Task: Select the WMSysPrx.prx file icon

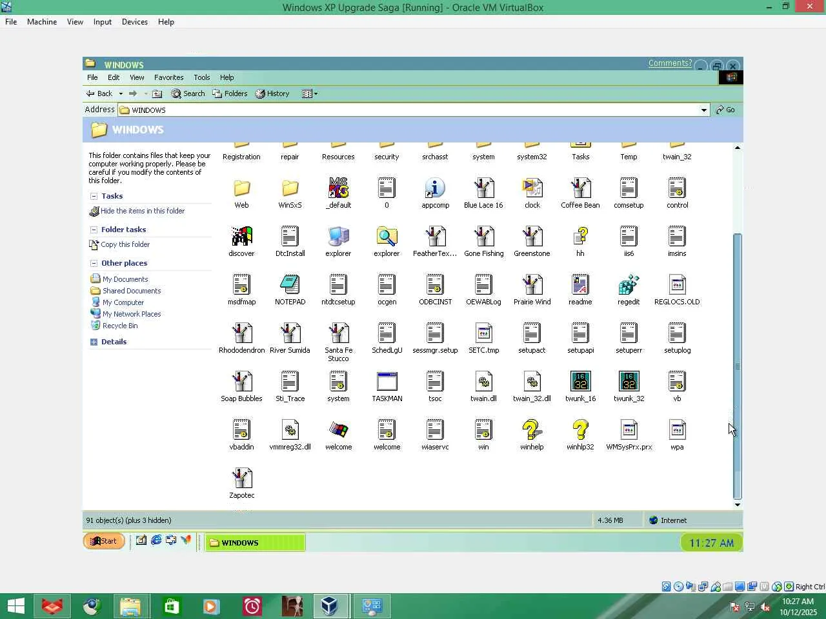Action: [629, 429]
